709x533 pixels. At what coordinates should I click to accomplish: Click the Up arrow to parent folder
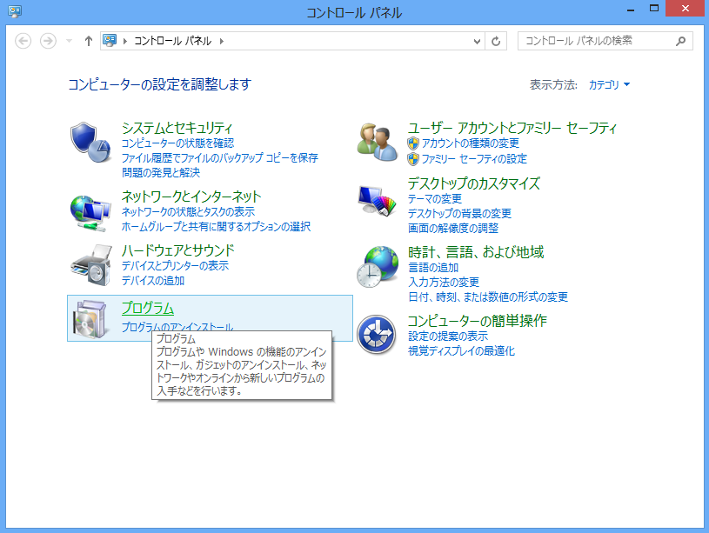(x=89, y=41)
